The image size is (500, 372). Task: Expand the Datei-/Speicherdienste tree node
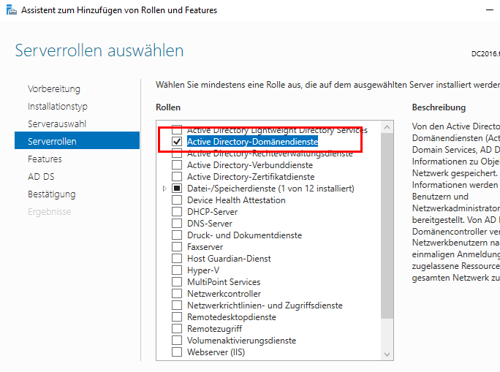[x=164, y=188]
